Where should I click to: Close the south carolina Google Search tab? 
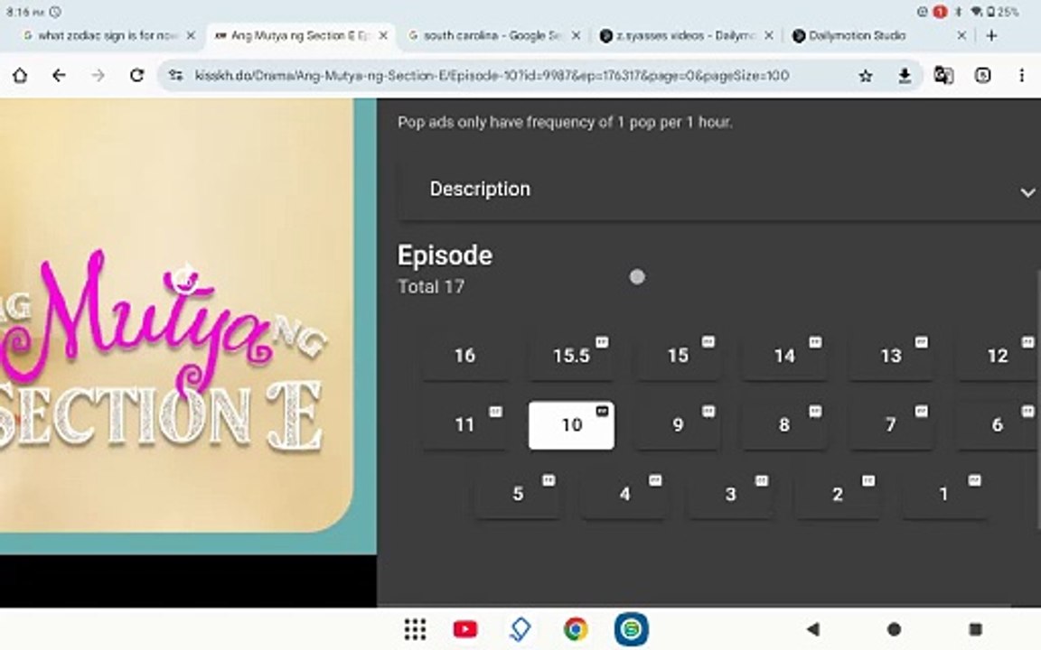(x=576, y=36)
